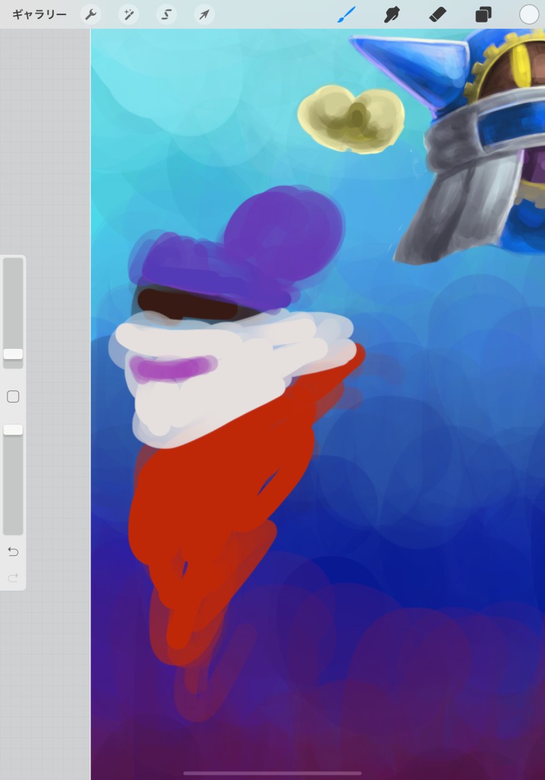Select the Eraser tool
This screenshot has height=780, width=545.
pyautogui.click(x=437, y=14)
